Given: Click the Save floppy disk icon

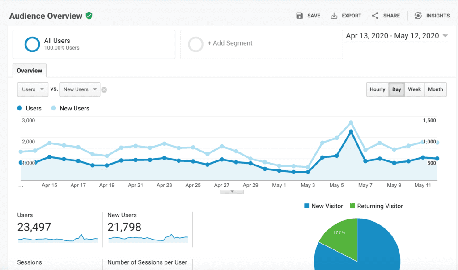Looking at the screenshot, I should [299, 16].
